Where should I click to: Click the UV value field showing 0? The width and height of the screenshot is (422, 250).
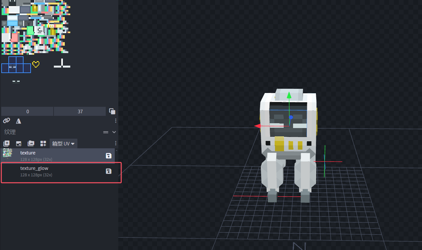click(27, 111)
